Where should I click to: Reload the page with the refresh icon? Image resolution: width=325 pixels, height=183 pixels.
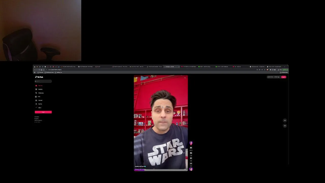click(x=39, y=70)
